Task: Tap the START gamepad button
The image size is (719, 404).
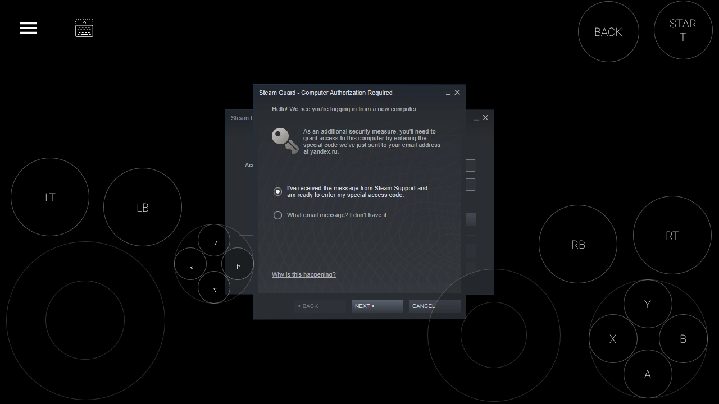Action: click(683, 30)
